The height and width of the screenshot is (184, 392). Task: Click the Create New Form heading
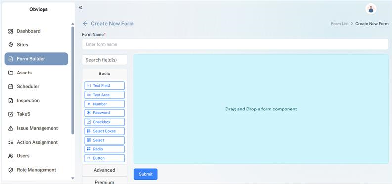pyautogui.click(x=112, y=24)
